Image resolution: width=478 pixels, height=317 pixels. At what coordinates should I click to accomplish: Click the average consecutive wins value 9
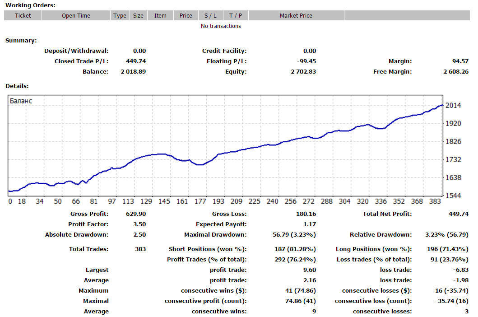314,311
